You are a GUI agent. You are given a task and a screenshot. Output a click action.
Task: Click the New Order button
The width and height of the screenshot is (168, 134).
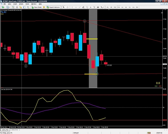tap(37, 7)
